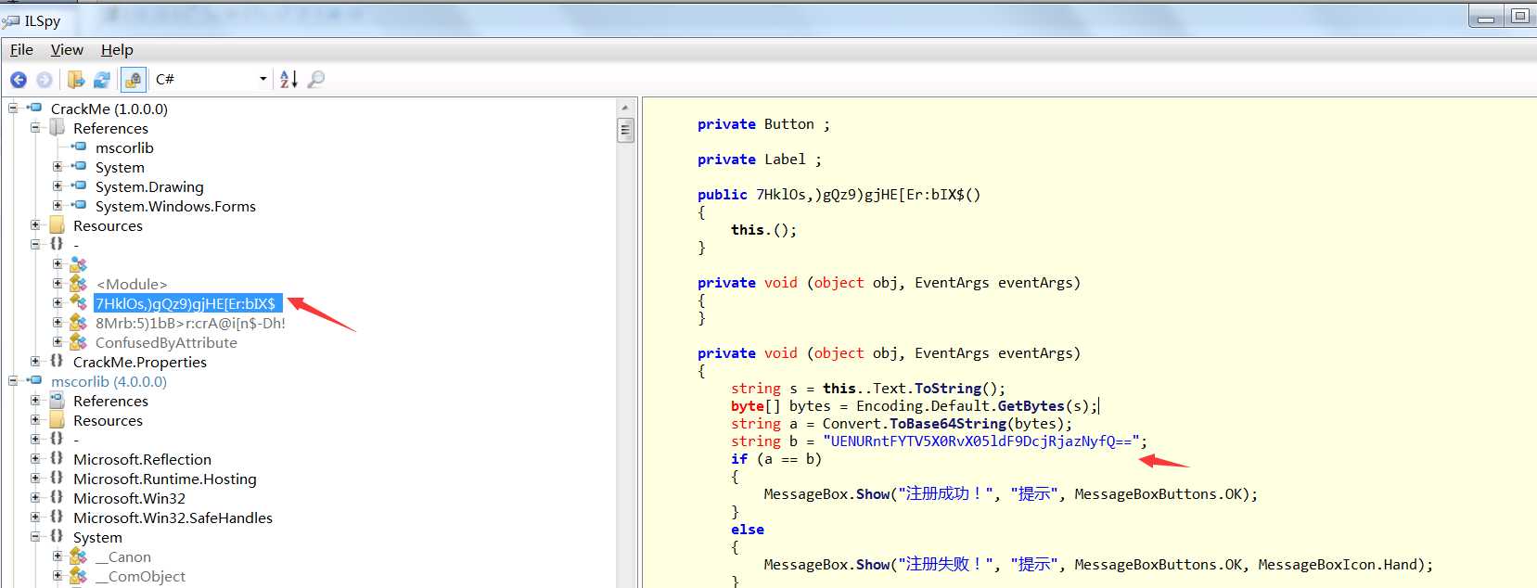Click the Microsoft.Win32 namespace braces icon
Viewport: 1537px width, 588px height.
[57, 498]
